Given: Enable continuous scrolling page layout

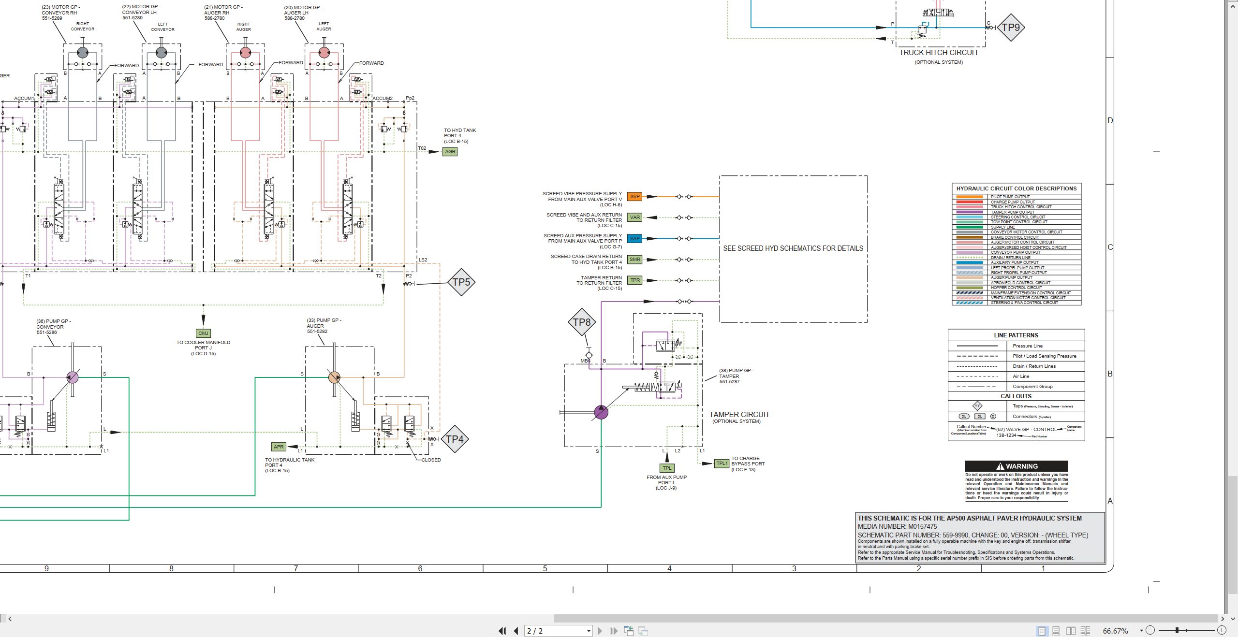Looking at the screenshot, I should pyautogui.click(x=1056, y=631).
